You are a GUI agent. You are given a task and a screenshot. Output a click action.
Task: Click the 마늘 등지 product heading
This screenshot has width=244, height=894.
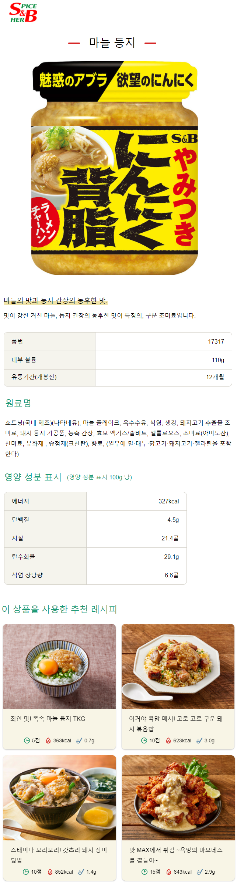click(x=112, y=43)
